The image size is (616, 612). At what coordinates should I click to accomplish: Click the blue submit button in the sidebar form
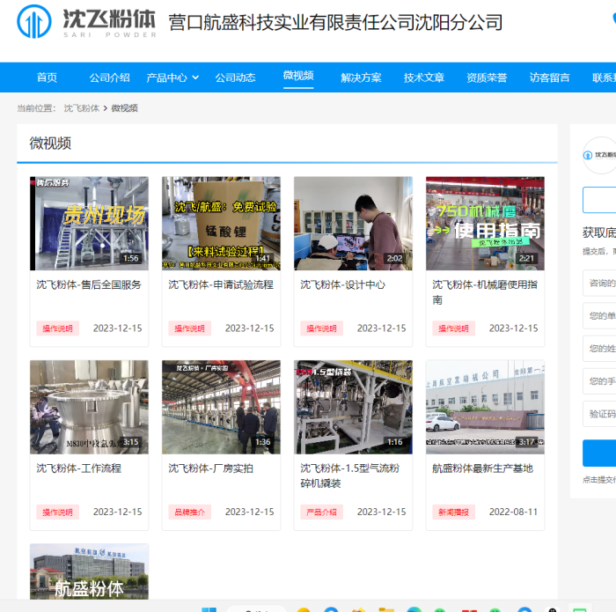coord(600,453)
